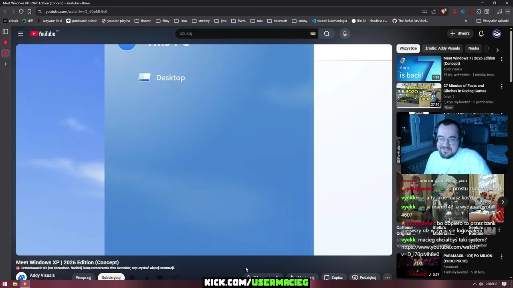Open the youtube playlist bookmark
Image resolution: width=513 pixels, height=288 pixels.
coord(115,21)
